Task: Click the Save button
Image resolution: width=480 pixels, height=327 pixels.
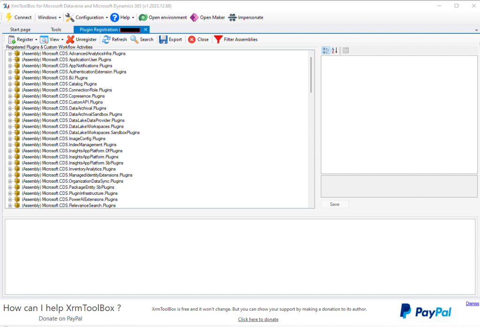Action: coord(335,204)
